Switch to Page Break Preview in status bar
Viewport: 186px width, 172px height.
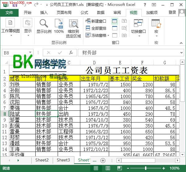tap(120, 168)
